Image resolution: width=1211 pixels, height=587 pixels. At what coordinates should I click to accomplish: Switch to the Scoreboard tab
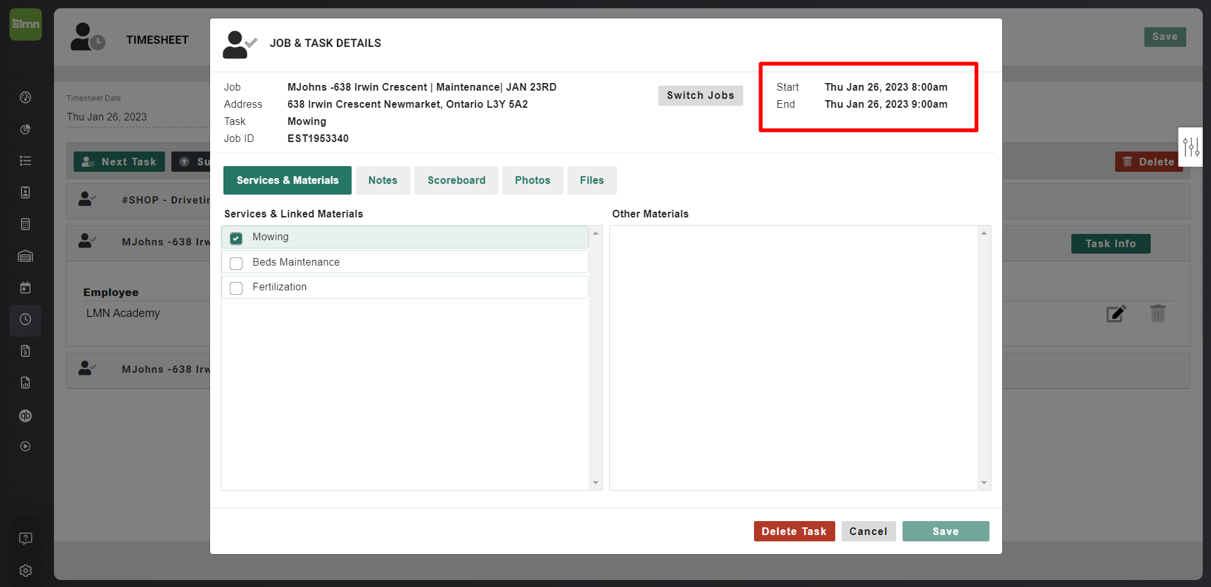[x=456, y=180]
